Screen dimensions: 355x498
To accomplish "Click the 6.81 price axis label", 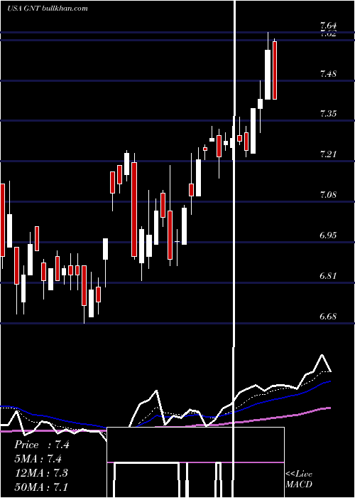I will 328,276.
